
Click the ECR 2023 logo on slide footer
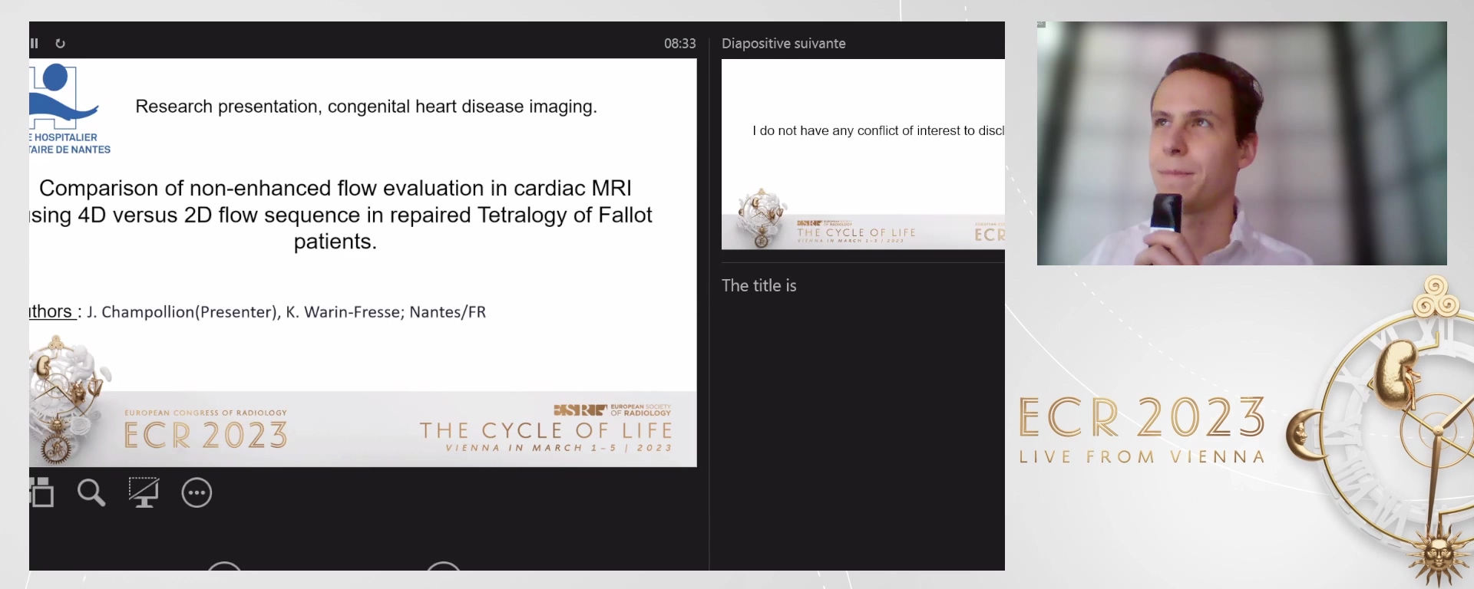tap(206, 430)
